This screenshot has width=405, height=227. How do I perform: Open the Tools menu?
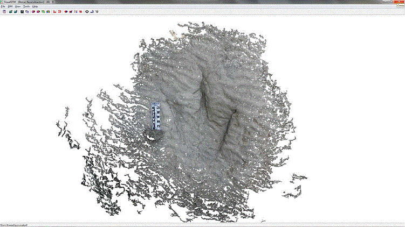(26, 6)
